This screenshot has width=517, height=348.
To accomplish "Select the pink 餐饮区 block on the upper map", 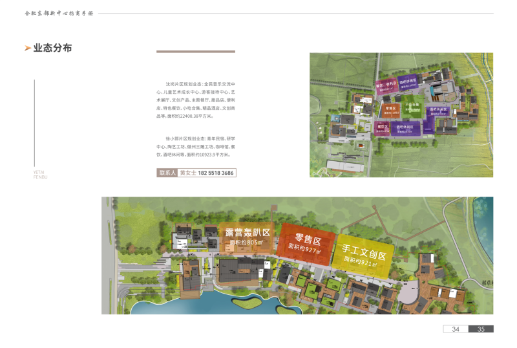I will 382,127.
